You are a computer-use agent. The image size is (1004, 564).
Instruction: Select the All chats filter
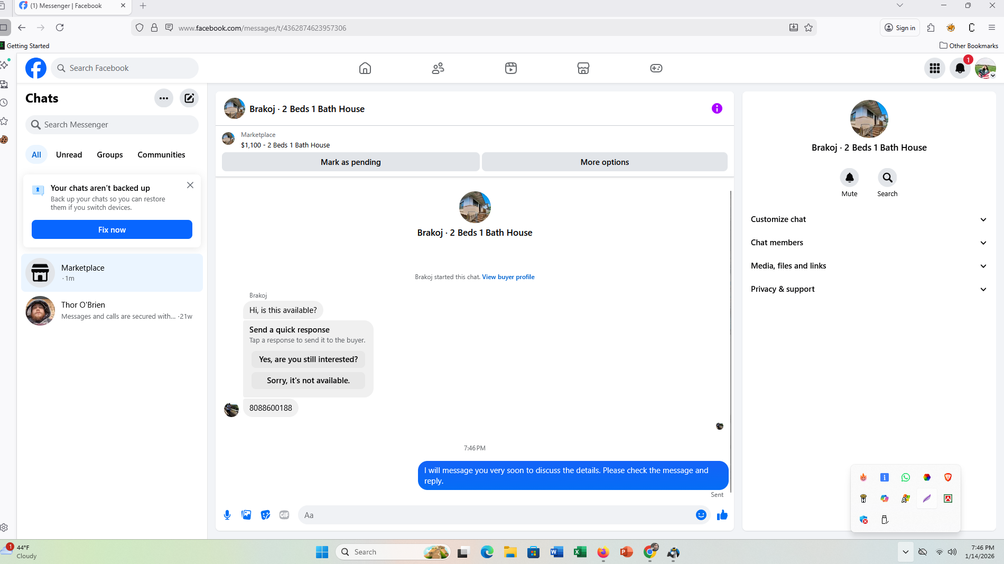(x=36, y=155)
